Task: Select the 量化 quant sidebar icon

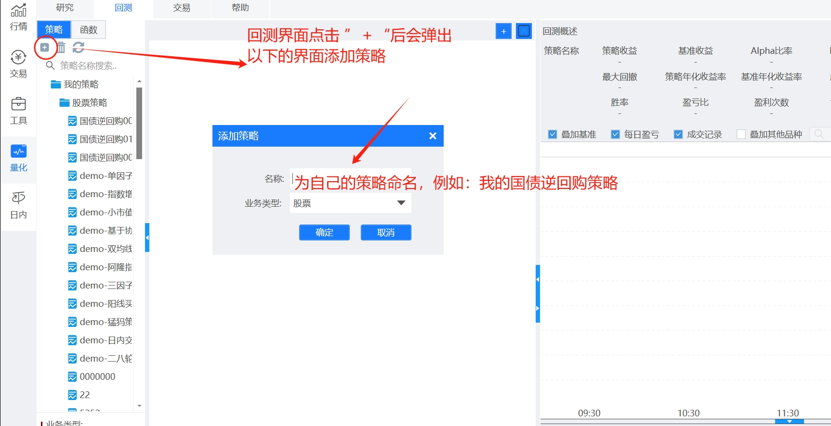Action: point(18,158)
